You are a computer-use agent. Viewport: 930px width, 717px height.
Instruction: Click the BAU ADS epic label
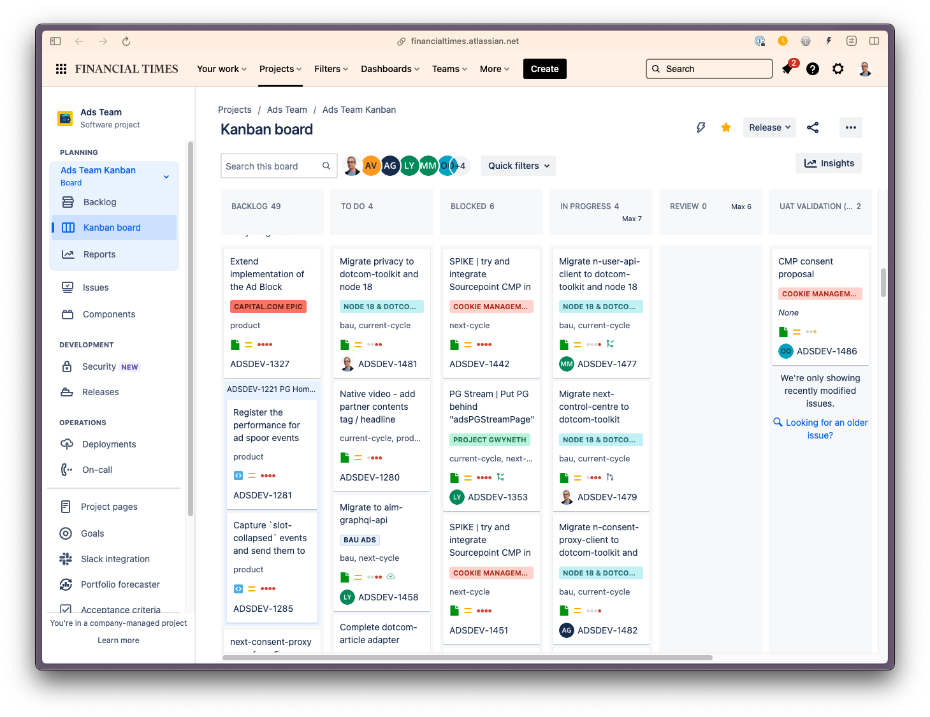360,540
